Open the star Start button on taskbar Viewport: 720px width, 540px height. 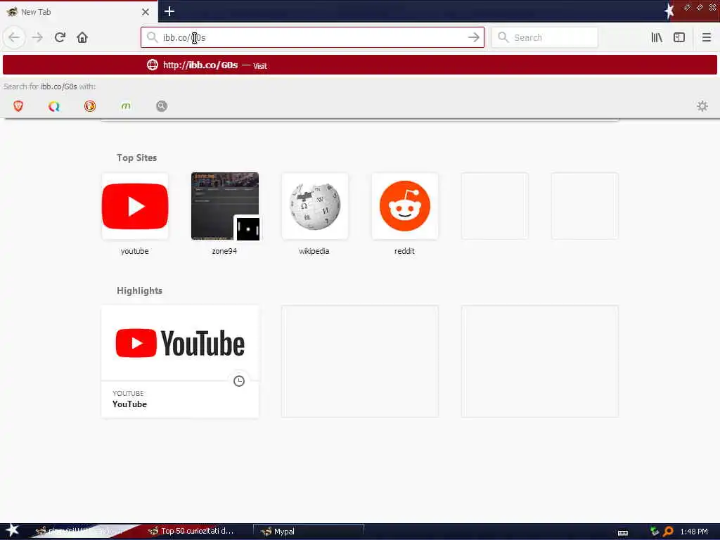(13, 530)
